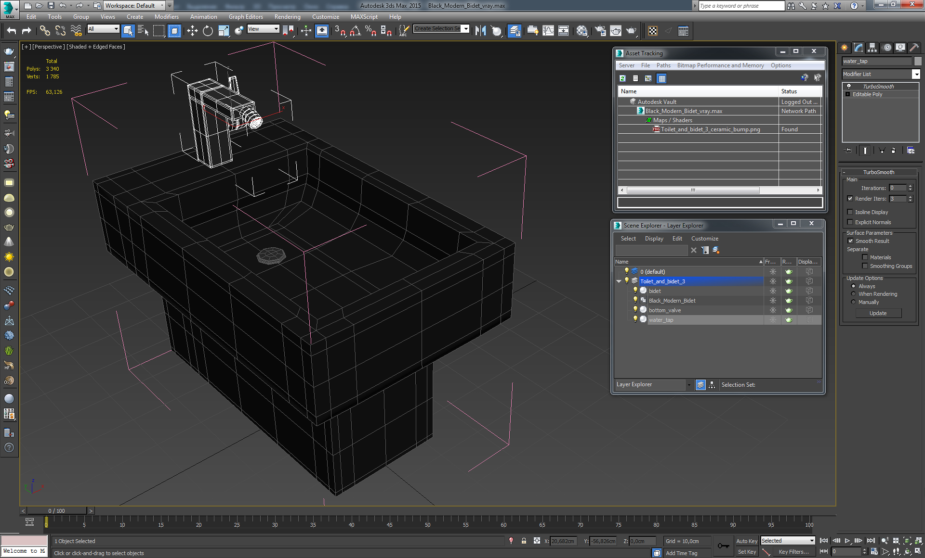Toggle the Angle Snap tool
925x558 pixels.
coord(356,31)
